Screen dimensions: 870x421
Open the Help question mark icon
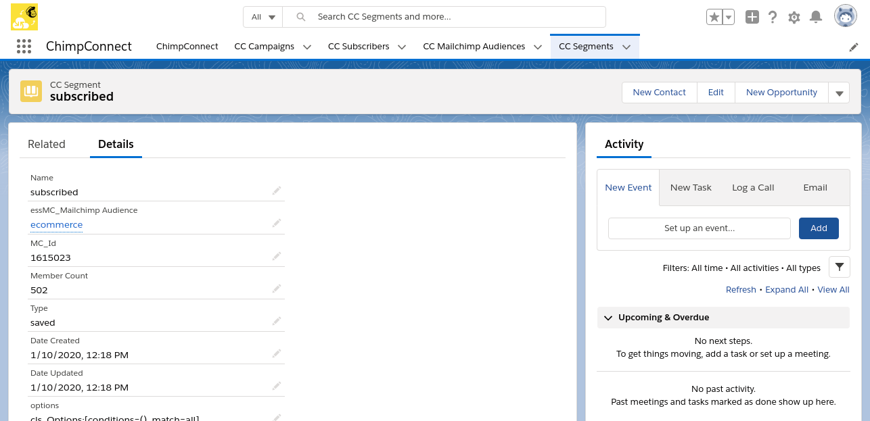coord(773,17)
